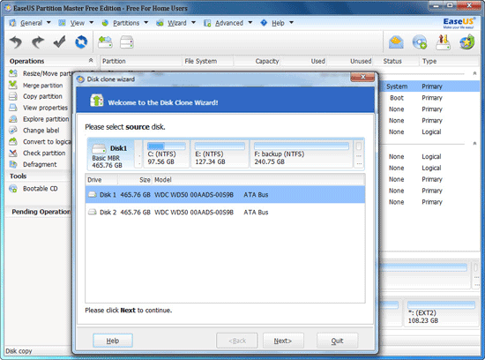Viewport: 485px width, 360px height.
Task: Click the F: backup (NTFS) partition block
Action: pyautogui.click(x=302, y=154)
